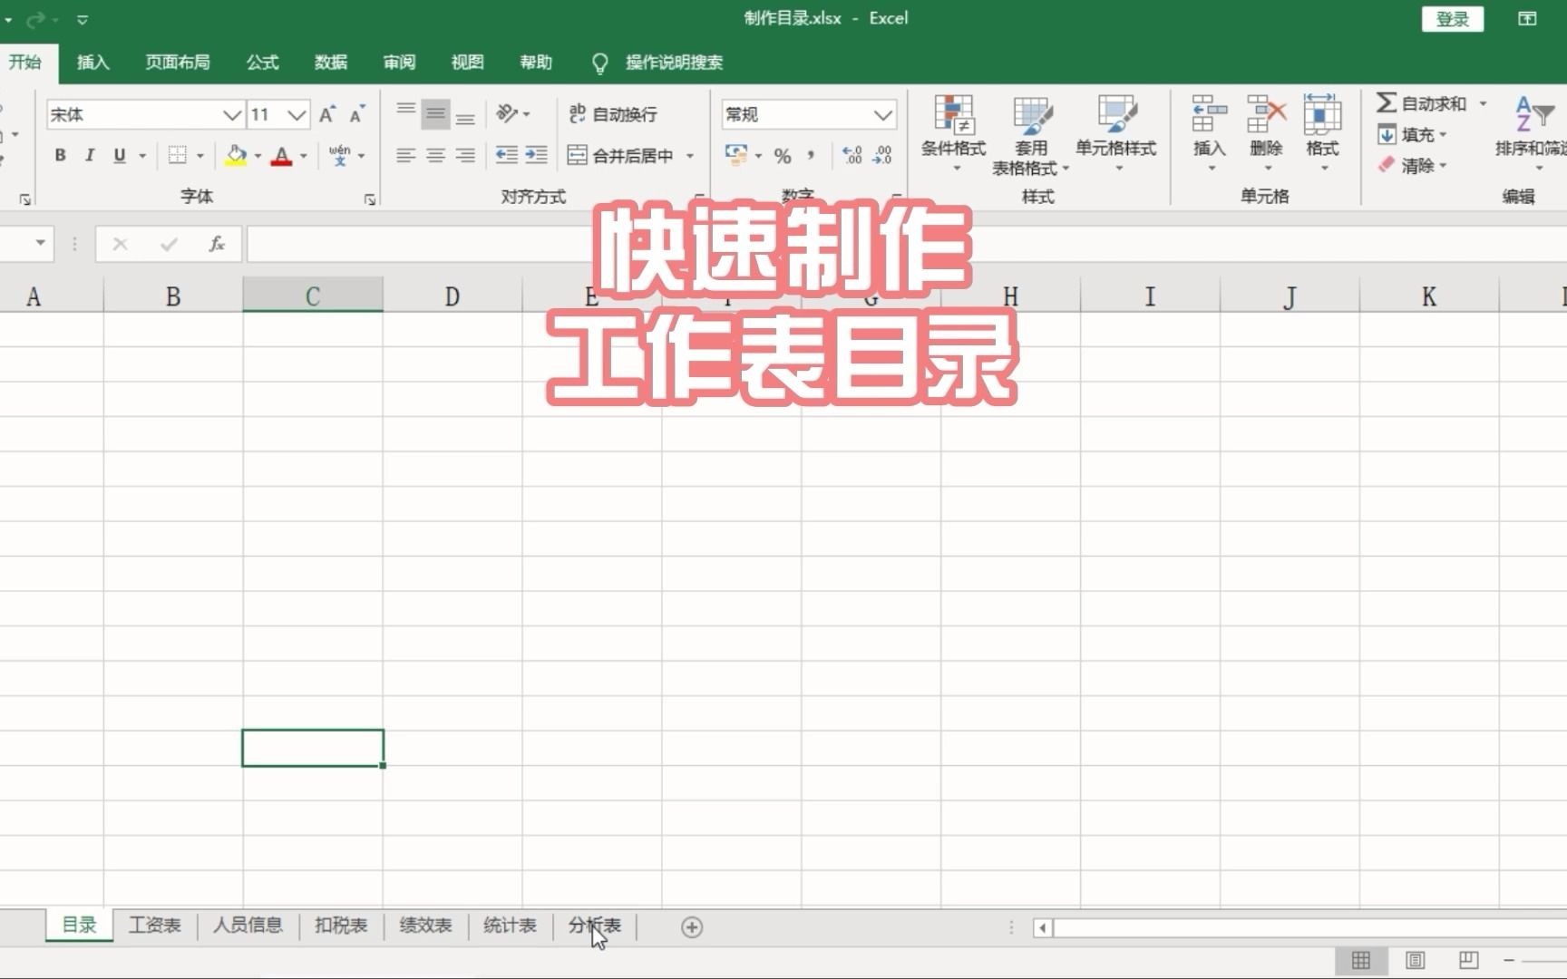
Task: Open the font name dropdown
Action: click(230, 114)
